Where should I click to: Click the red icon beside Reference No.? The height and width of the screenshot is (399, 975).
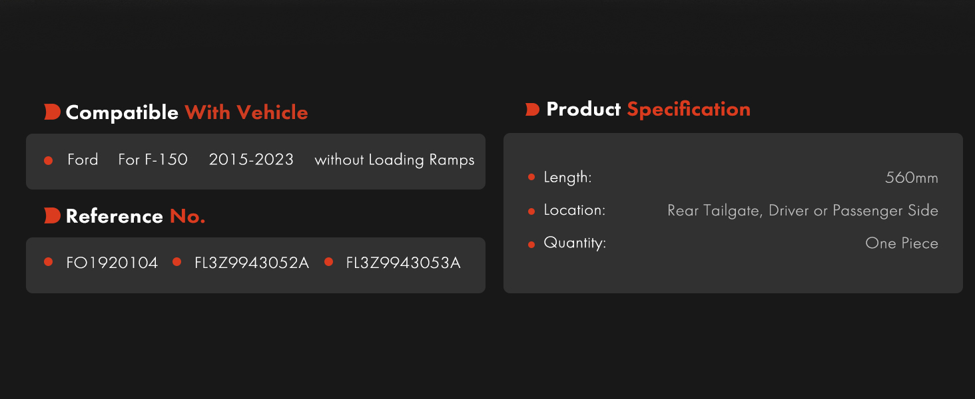pos(52,215)
